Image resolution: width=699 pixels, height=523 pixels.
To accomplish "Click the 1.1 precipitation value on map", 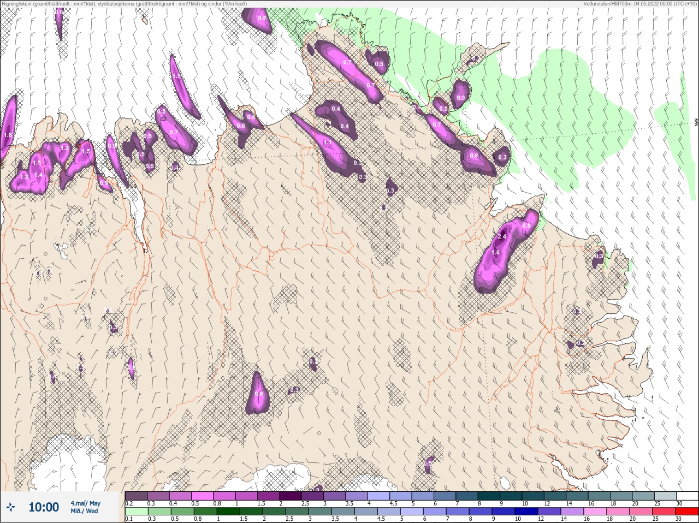I will tap(328, 142).
